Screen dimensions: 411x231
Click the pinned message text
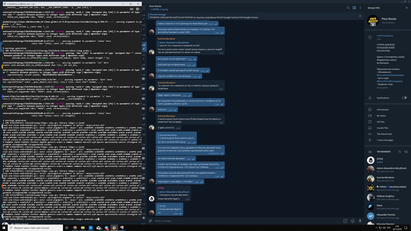[x=204, y=17]
